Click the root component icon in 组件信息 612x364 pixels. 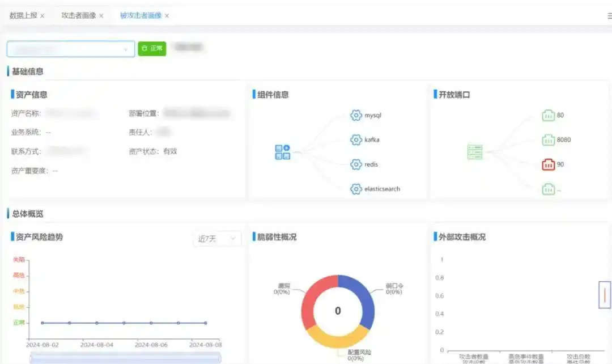(x=282, y=152)
